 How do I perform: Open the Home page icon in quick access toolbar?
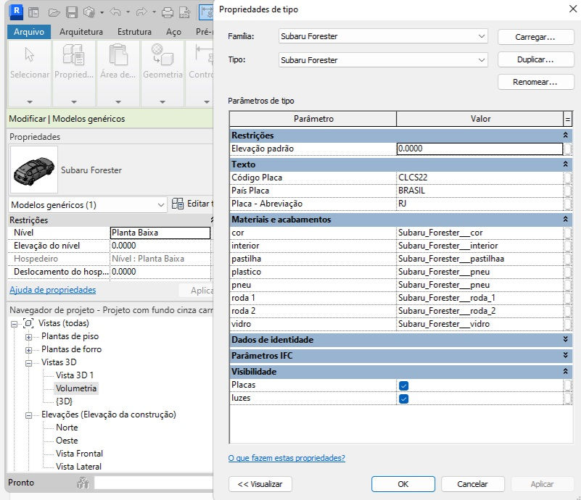coord(33,12)
